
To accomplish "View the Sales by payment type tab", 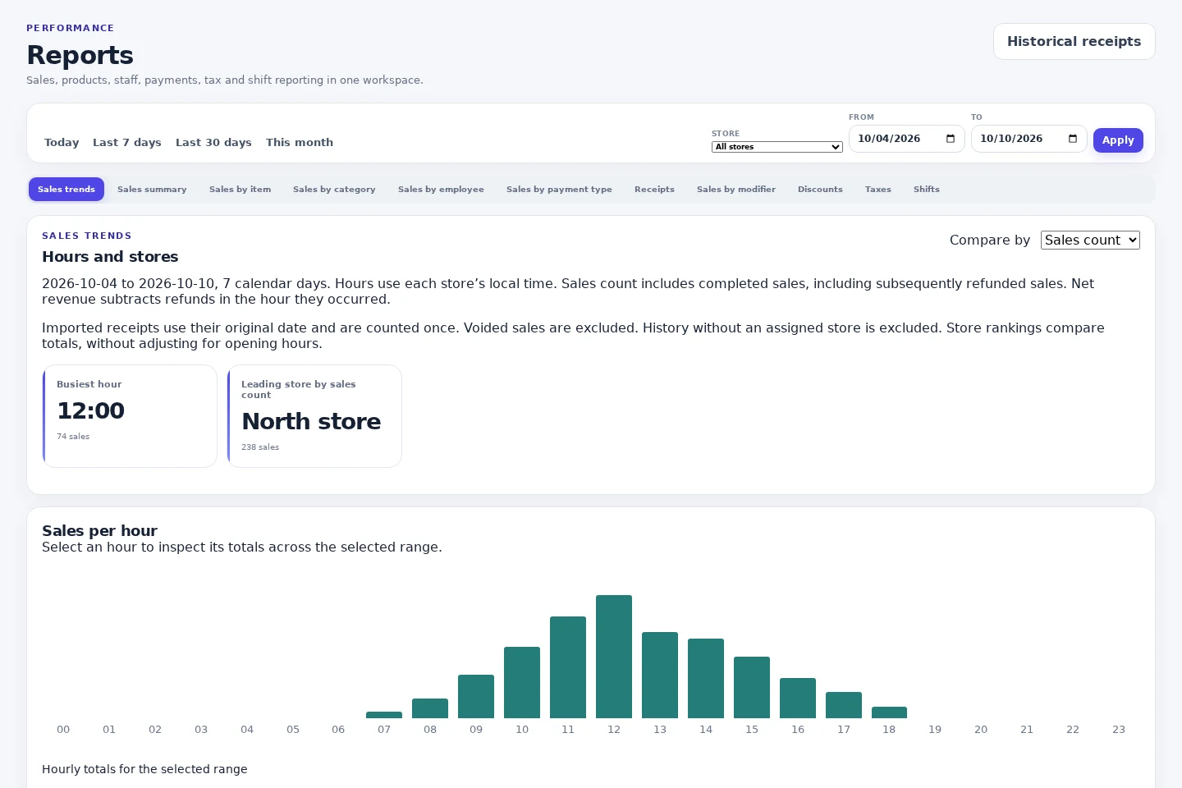I will [x=559, y=190].
